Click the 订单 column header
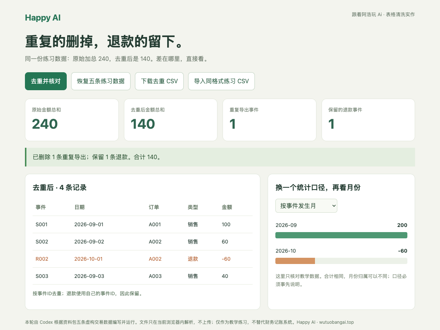This screenshot has height=330, width=440. coord(154,207)
